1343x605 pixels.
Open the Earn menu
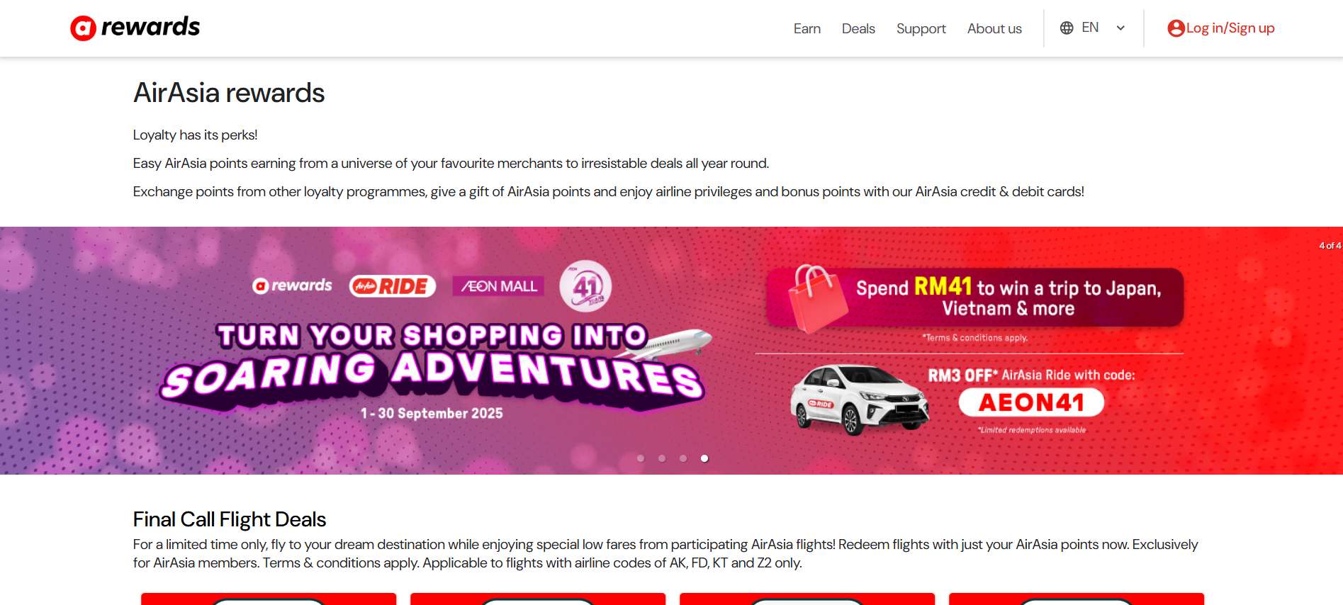(807, 28)
